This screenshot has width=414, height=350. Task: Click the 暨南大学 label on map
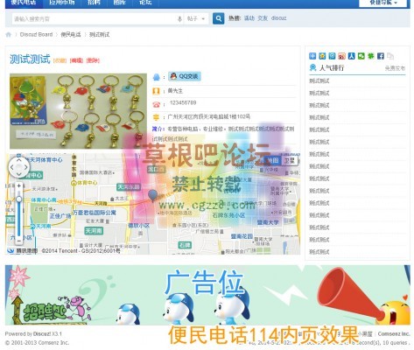[x=268, y=222]
